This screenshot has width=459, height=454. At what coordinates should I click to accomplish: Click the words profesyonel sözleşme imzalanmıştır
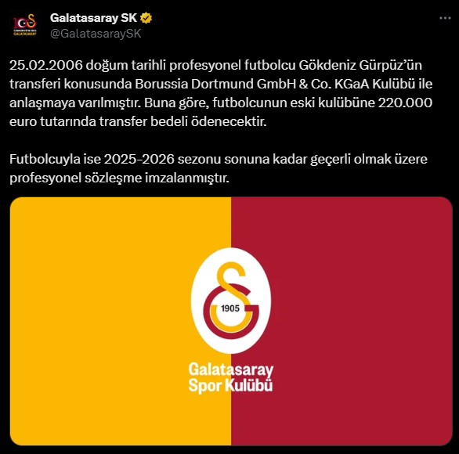(119, 178)
